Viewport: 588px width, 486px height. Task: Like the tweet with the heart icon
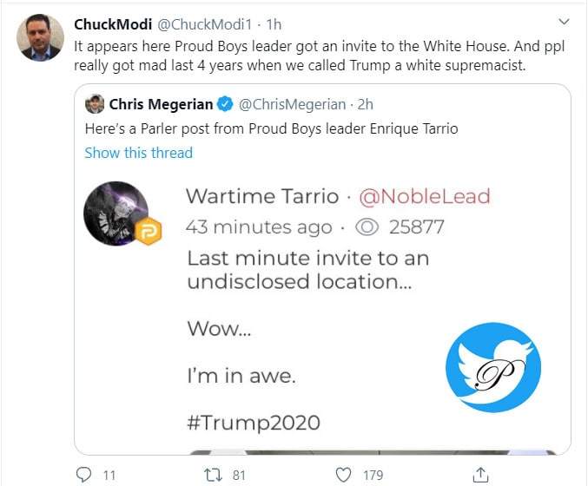(x=343, y=475)
